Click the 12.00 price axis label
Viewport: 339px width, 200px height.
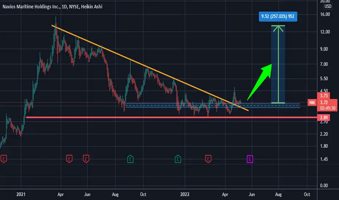point(325,32)
